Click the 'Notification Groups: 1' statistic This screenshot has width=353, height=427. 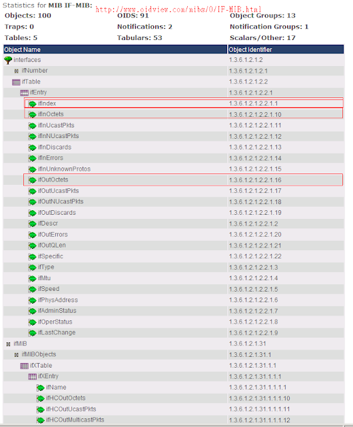[269, 27]
